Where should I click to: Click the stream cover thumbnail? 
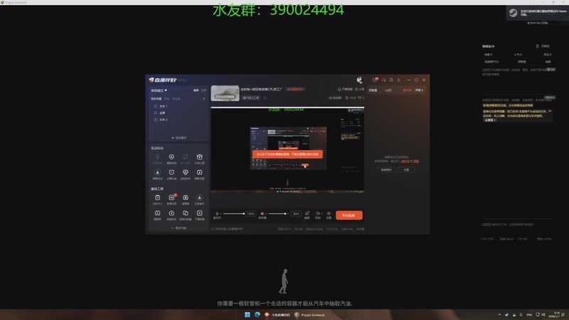click(x=225, y=93)
